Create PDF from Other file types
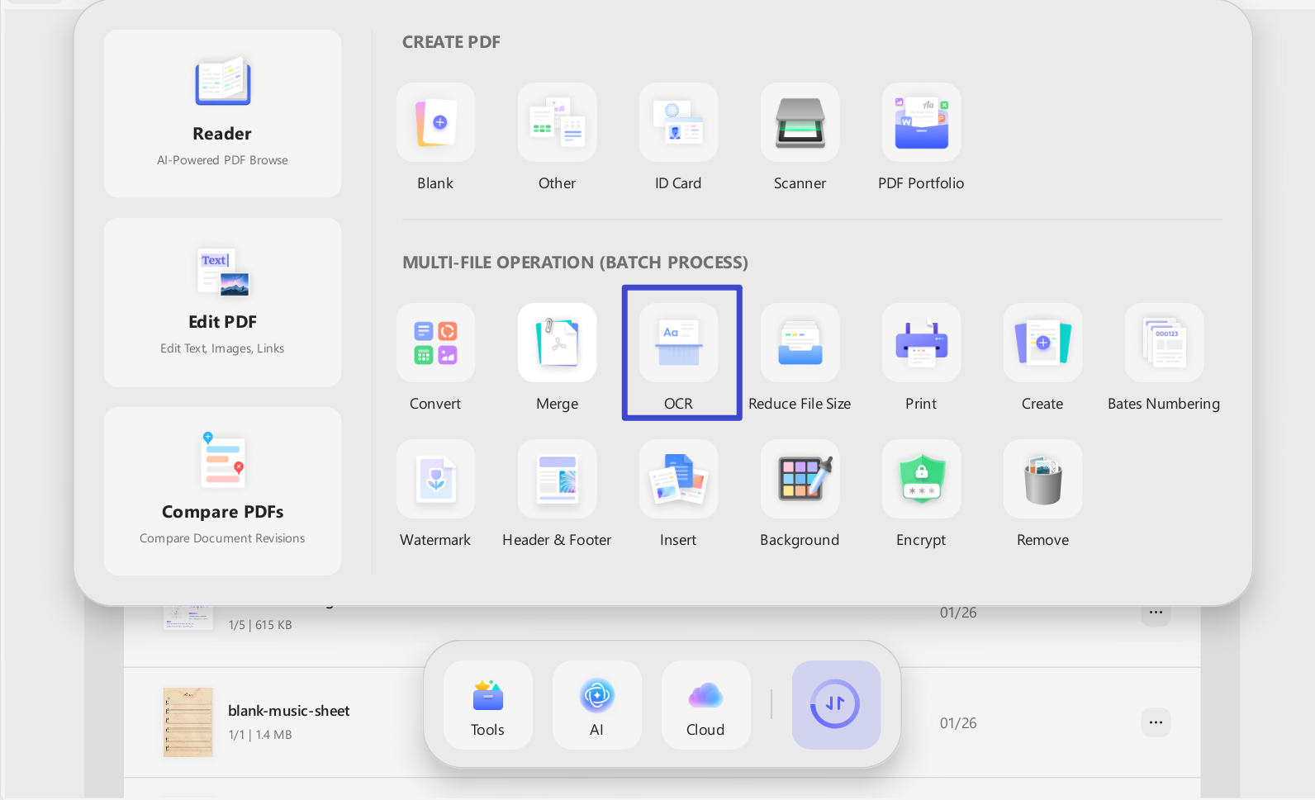Screen dimensions: 1315x800 557,122
